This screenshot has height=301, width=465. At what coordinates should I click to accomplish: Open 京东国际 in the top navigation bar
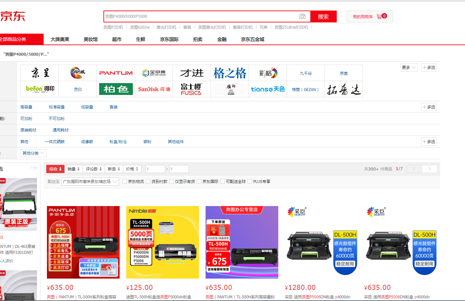tap(169, 39)
